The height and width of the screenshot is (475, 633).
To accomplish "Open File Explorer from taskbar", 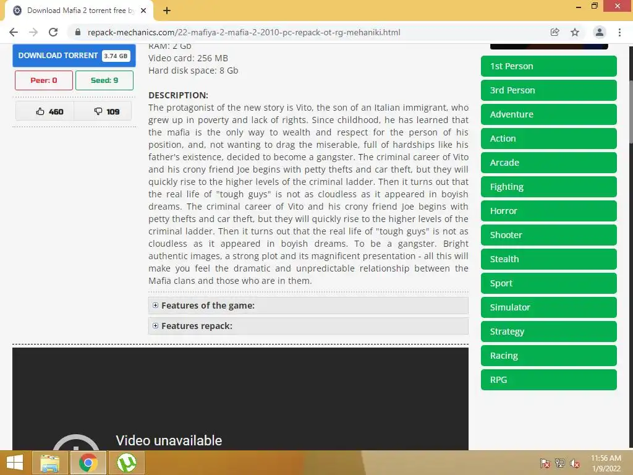I will [x=50, y=463].
